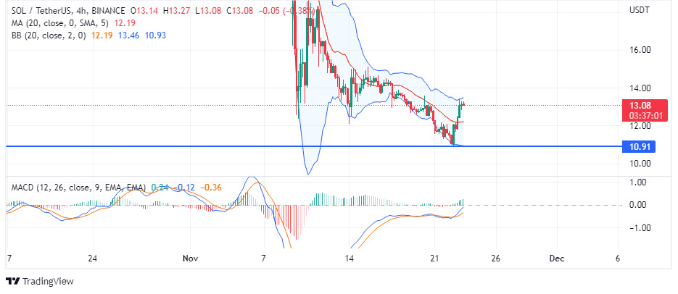
Task: Click the 0.00 MACD axis label
Action: (x=638, y=205)
